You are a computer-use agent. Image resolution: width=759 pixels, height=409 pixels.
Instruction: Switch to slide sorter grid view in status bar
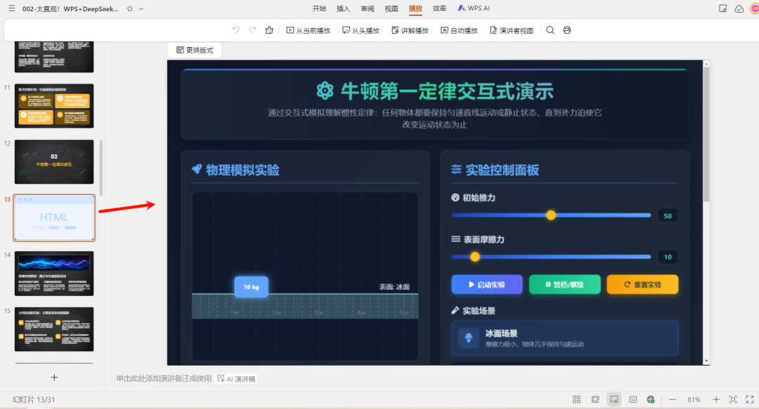pyautogui.click(x=576, y=398)
